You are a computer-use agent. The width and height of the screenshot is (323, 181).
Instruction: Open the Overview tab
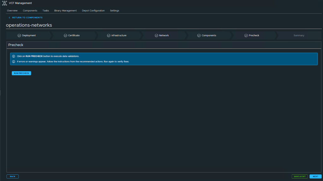pyautogui.click(x=12, y=10)
